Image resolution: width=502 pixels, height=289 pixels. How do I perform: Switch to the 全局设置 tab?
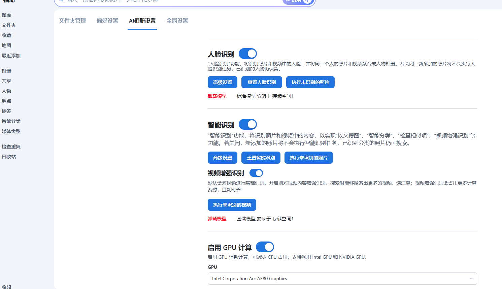pos(177,21)
